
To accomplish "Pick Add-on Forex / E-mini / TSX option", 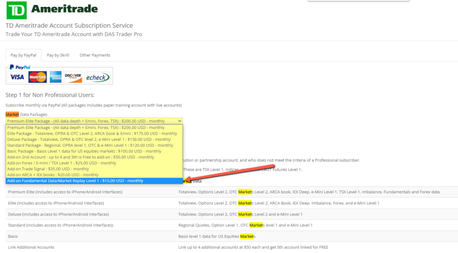I will (61, 163).
